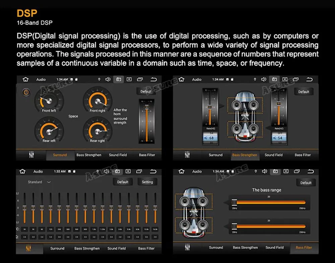335x263 pixels.
Task: Open Sound Field tab on the Surround screen
Action: [118, 155]
